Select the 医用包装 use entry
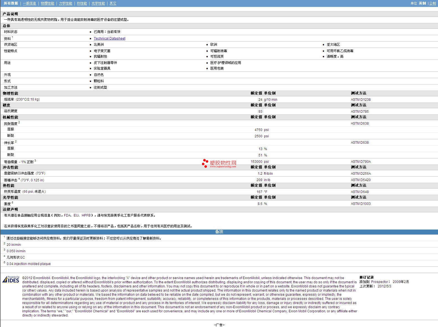Viewport: 438px width, 327px height. click(217, 68)
